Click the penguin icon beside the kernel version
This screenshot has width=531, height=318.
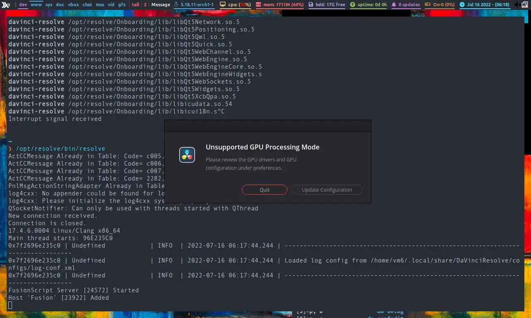coord(176,5)
